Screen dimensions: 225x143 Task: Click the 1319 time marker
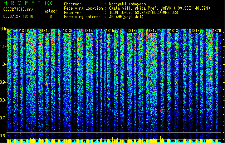click(x=195, y=31)
